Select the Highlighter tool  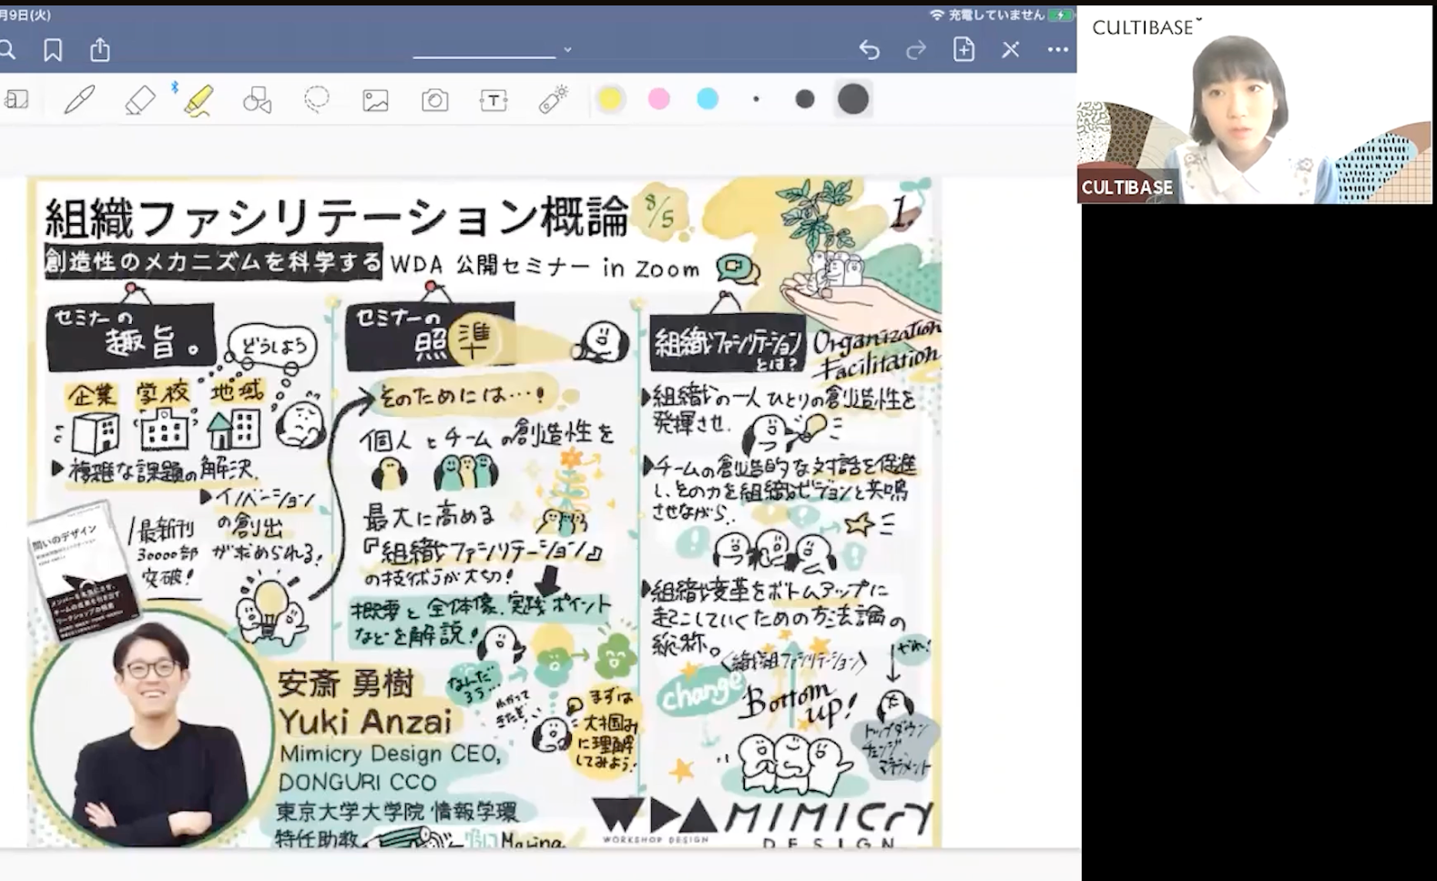[x=198, y=99]
